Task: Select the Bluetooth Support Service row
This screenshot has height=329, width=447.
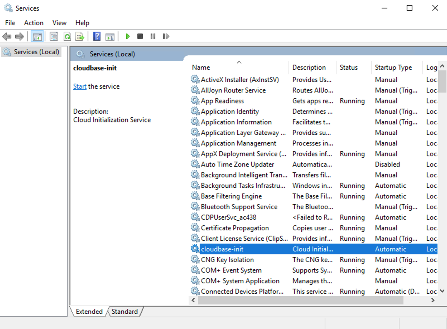Action: [239, 207]
